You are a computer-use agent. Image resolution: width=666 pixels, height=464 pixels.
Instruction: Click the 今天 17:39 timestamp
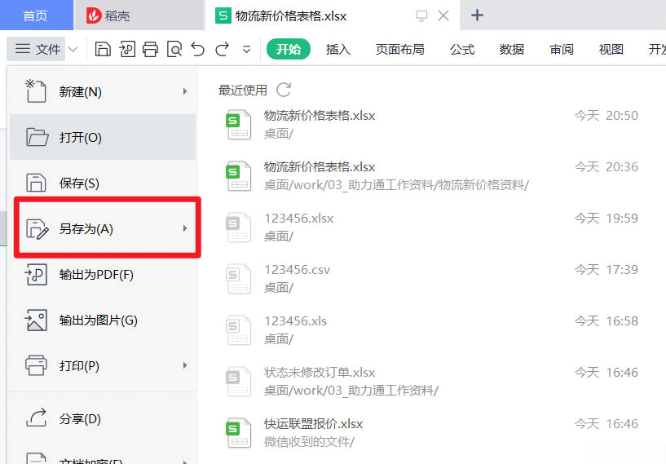[606, 269]
